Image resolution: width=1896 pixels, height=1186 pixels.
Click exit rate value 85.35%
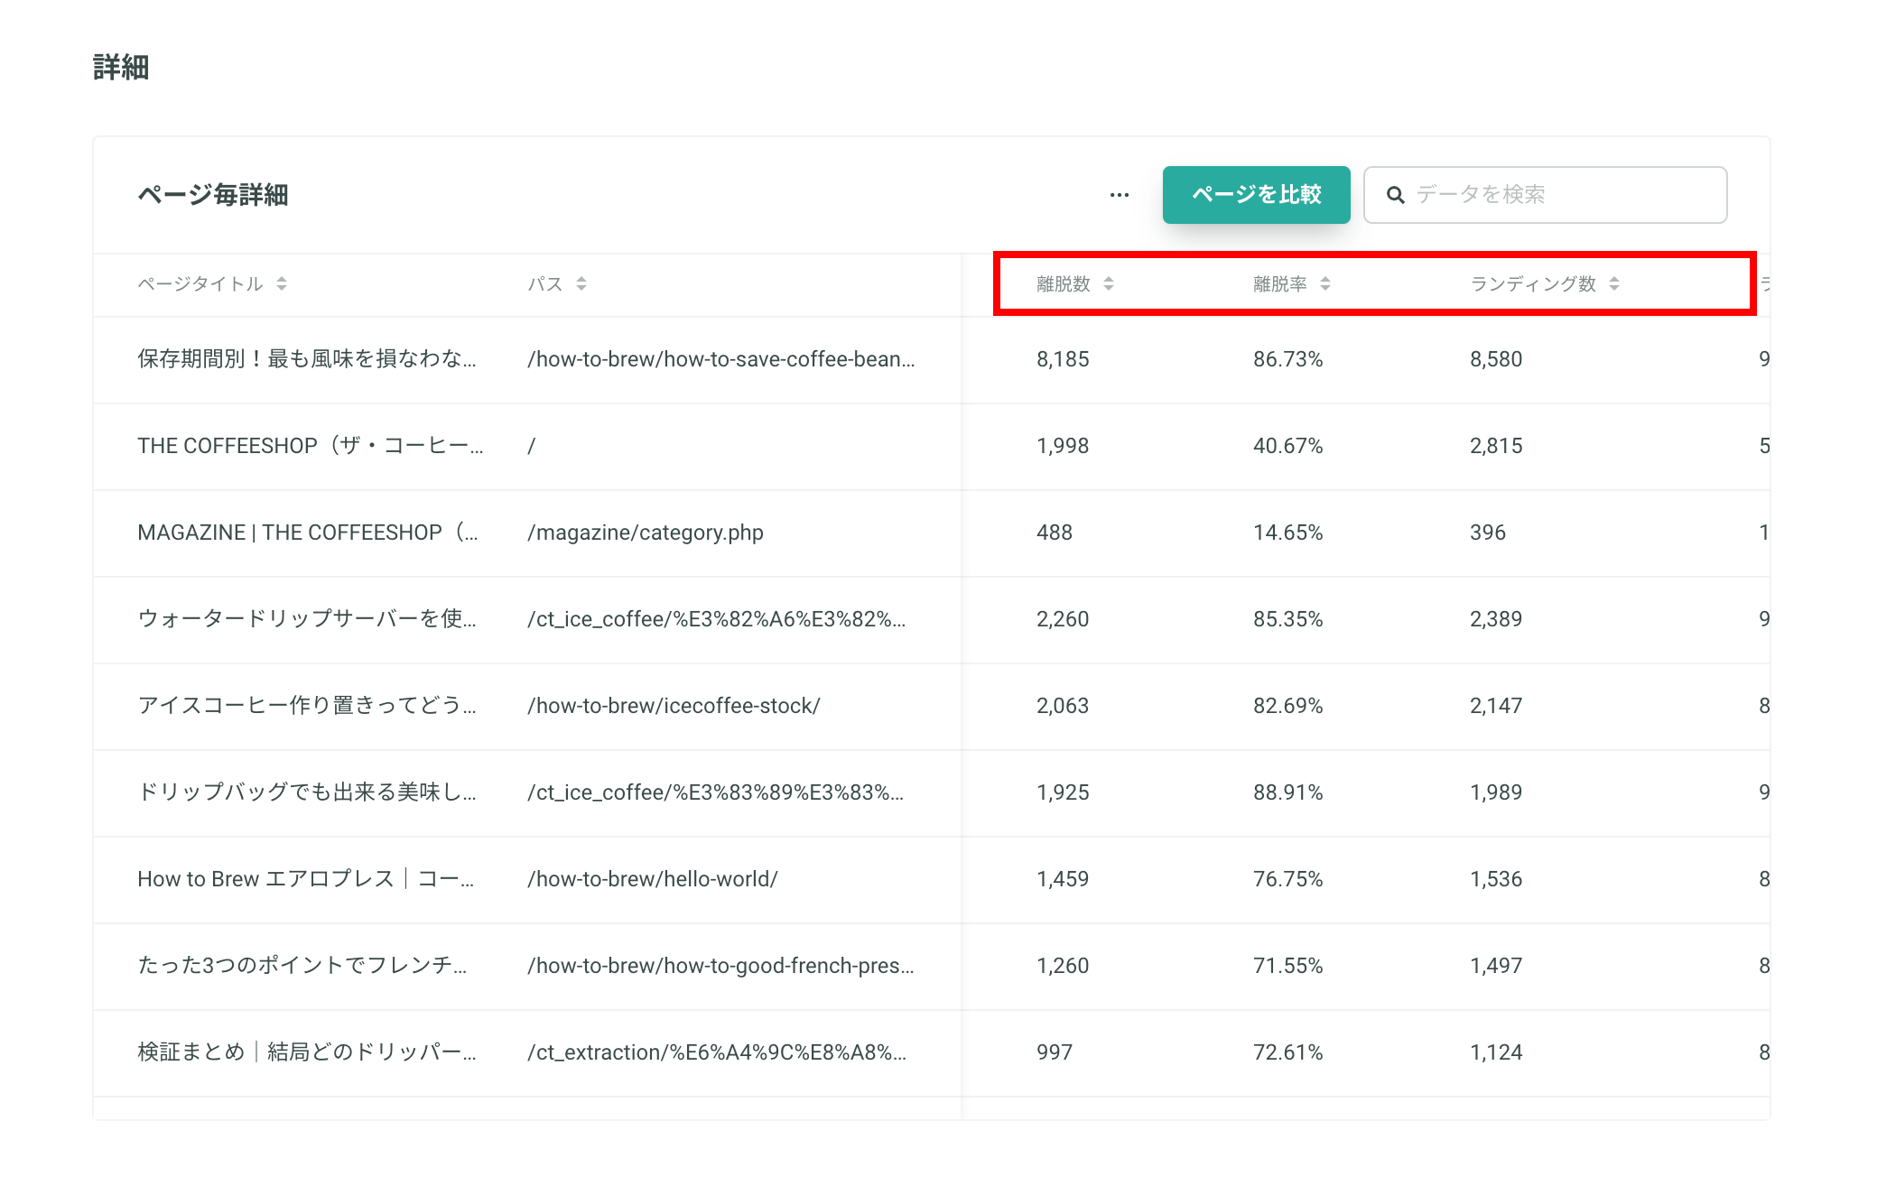1288,619
